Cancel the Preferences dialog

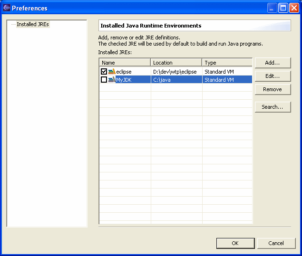click(276, 243)
